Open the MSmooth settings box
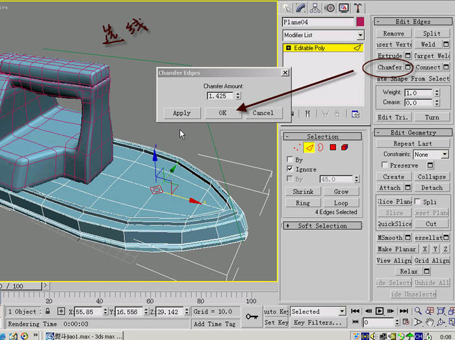 click(408, 237)
